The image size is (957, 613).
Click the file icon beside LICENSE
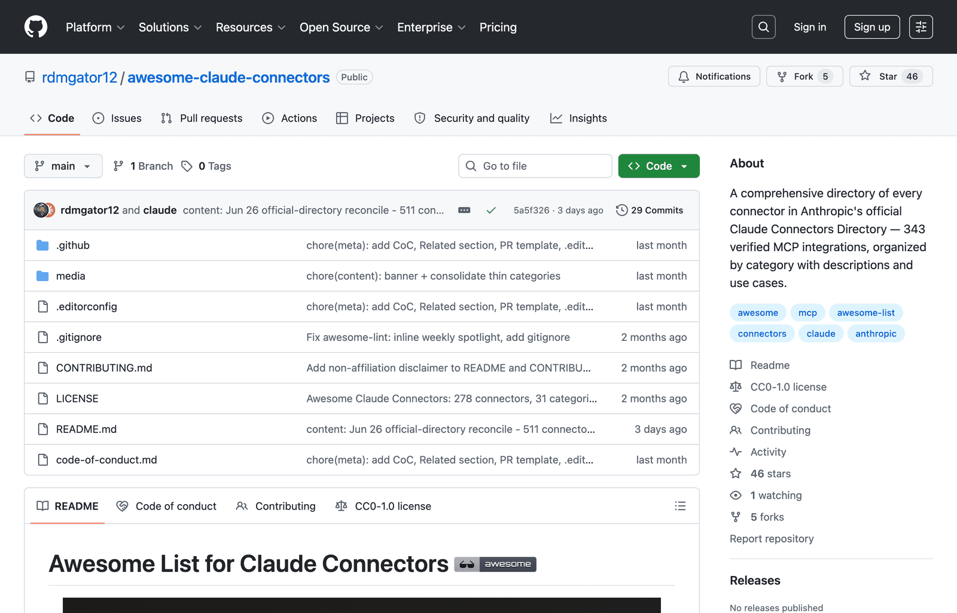coord(42,398)
